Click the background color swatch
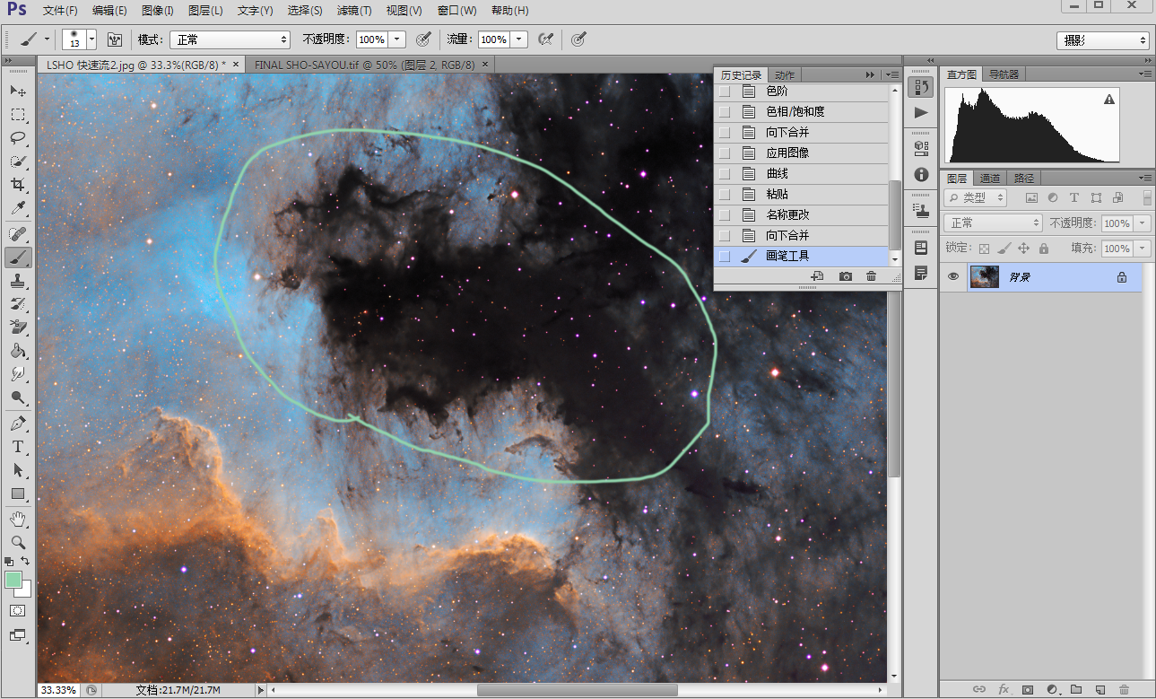The image size is (1156, 699). [26, 591]
